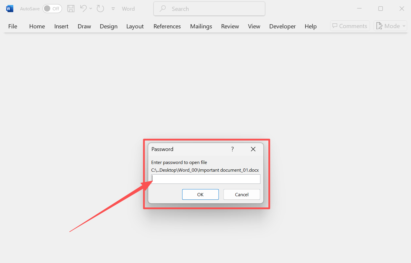Customize the Quick Access Toolbar dropdown
411x263 pixels.
pos(113,9)
